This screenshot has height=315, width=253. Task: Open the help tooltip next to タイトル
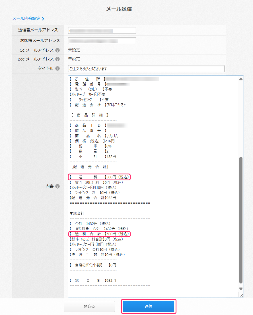(57, 68)
